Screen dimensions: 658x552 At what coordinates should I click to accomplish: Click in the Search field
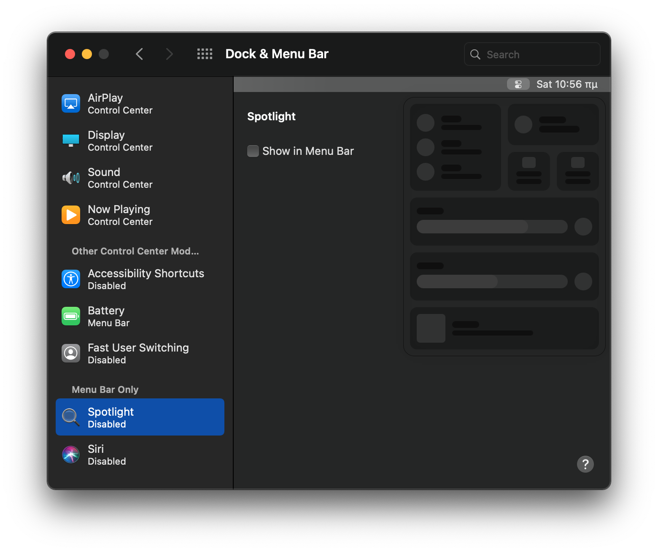pos(532,54)
